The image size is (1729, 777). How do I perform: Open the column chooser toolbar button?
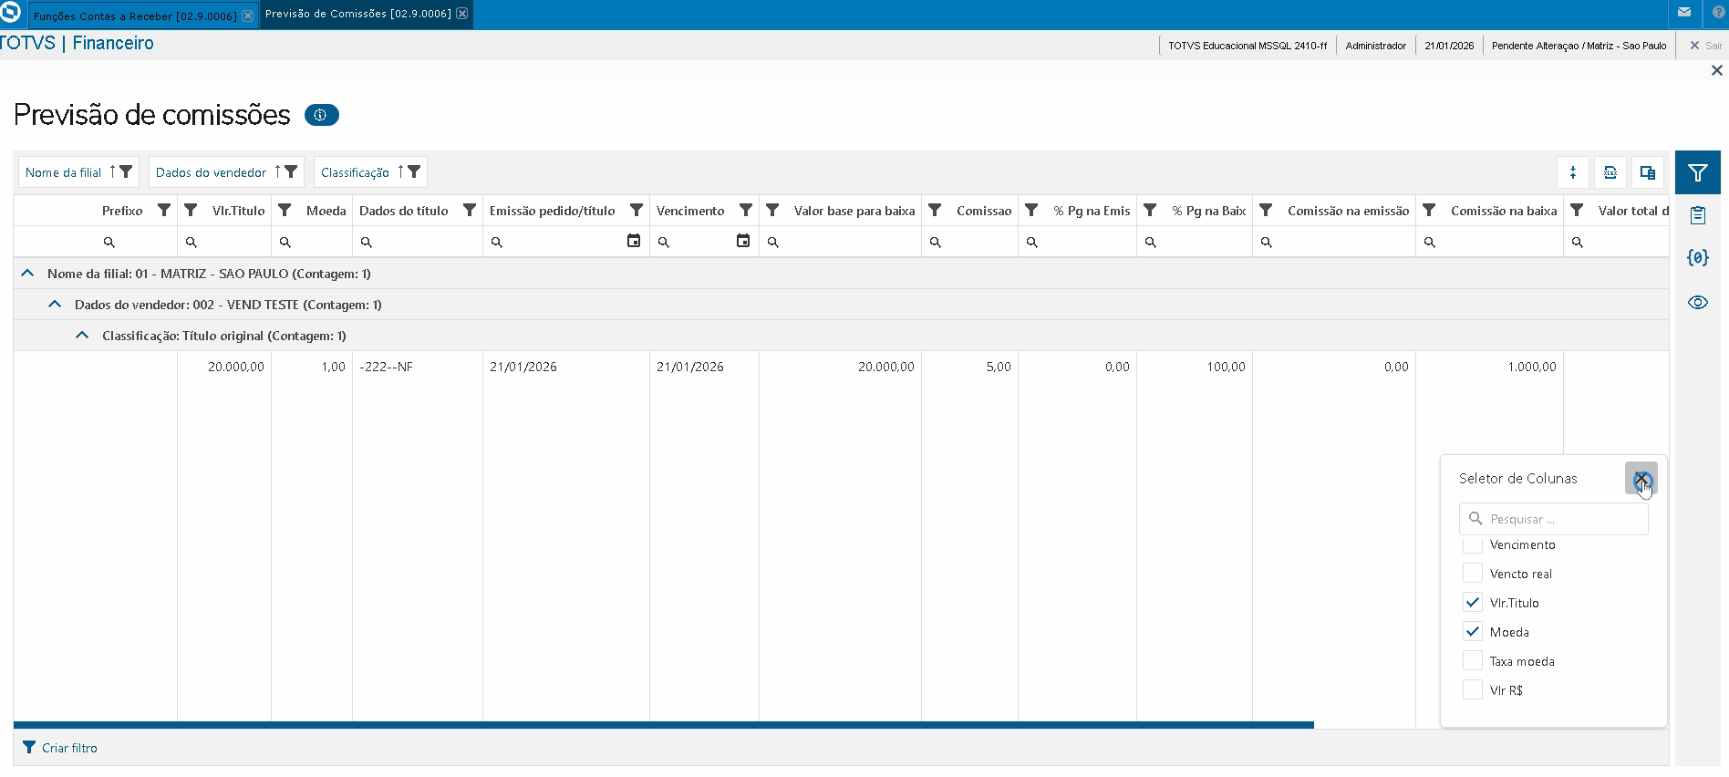coord(1647,172)
